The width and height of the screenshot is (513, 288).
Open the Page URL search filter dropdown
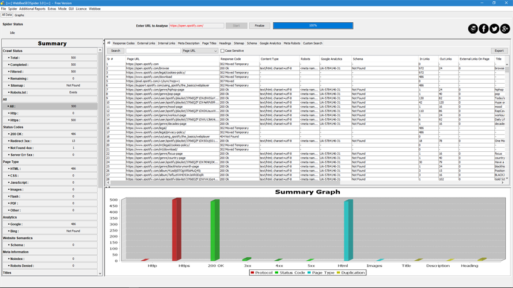coord(200,51)
